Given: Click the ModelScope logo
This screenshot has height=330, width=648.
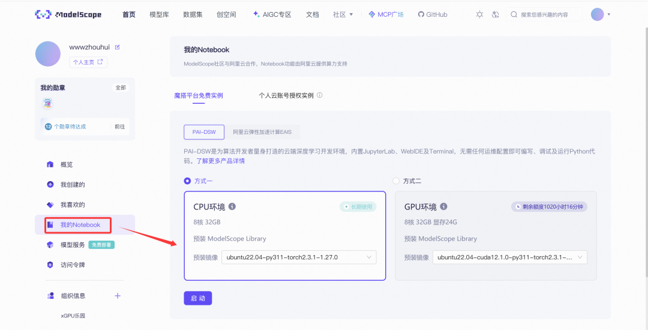Looking at the screenshot, I should tap(68, 14).
